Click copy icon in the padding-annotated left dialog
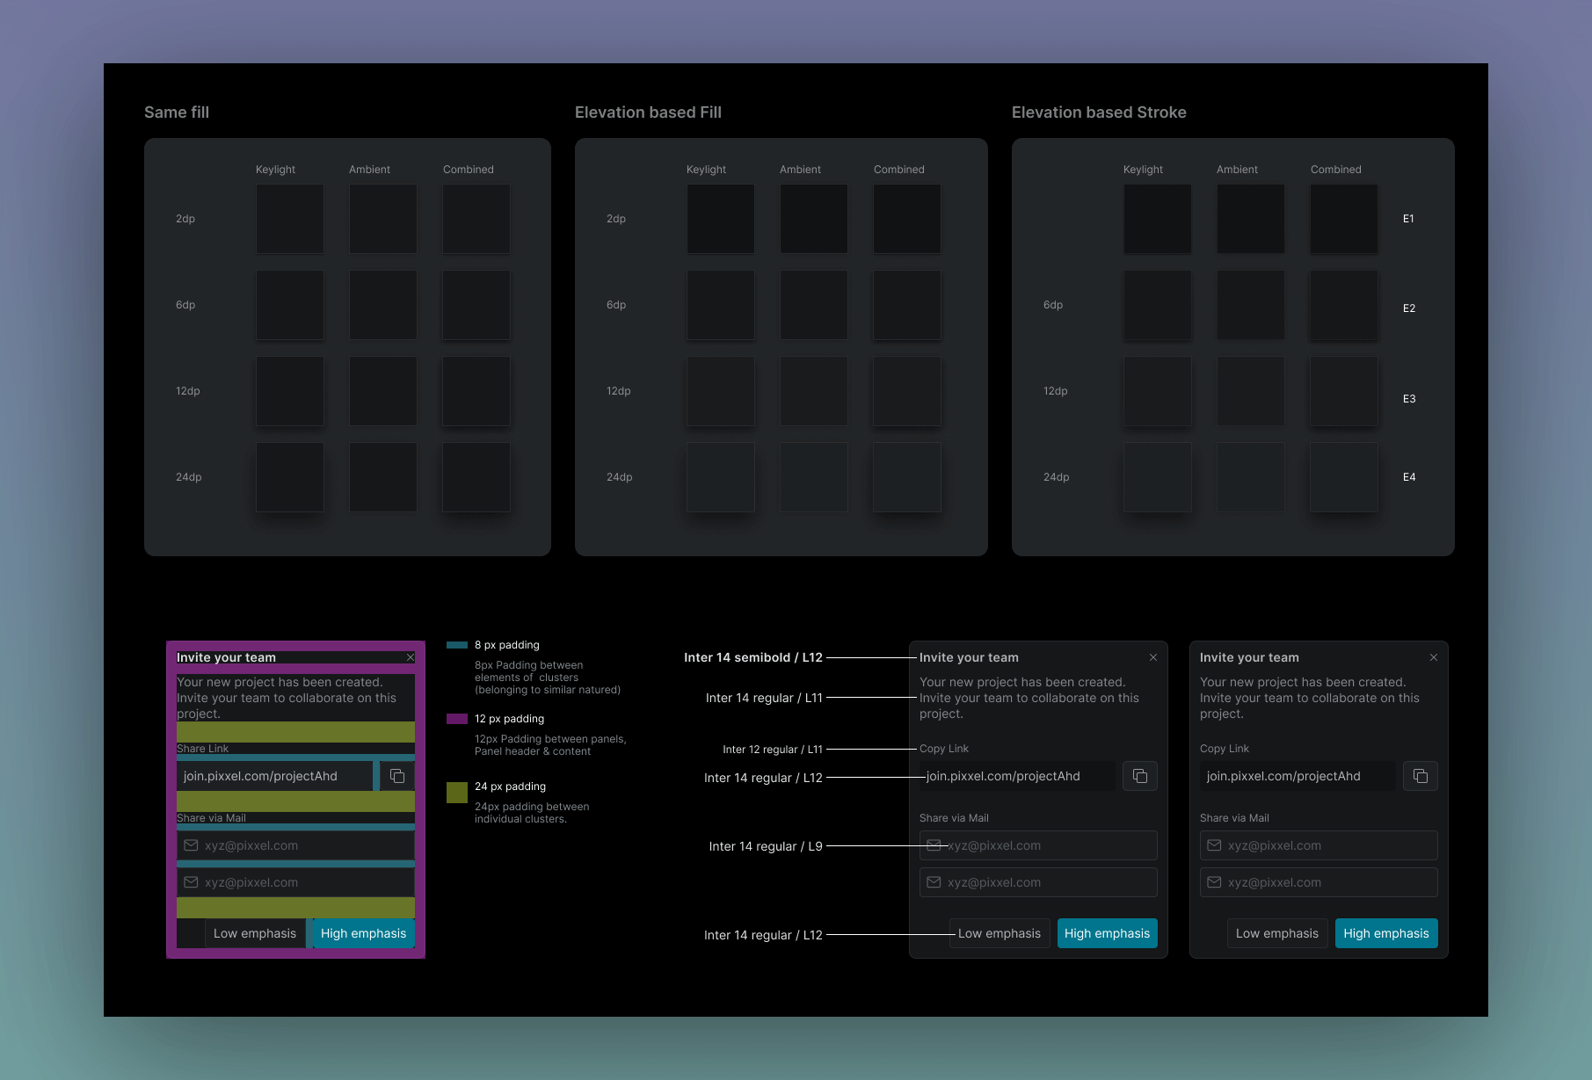 click(397, 776)
